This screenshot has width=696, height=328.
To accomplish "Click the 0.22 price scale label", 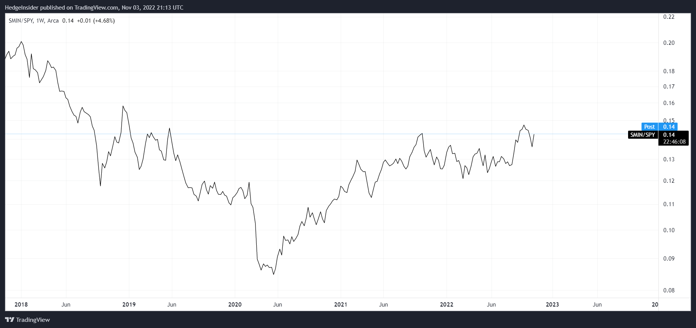I will tap(669, 17).
